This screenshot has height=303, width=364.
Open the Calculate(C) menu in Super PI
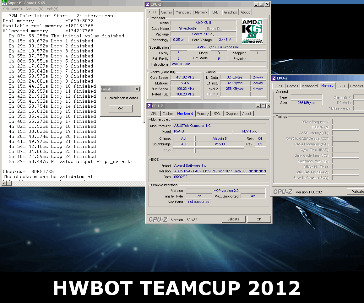coord(13,9)
